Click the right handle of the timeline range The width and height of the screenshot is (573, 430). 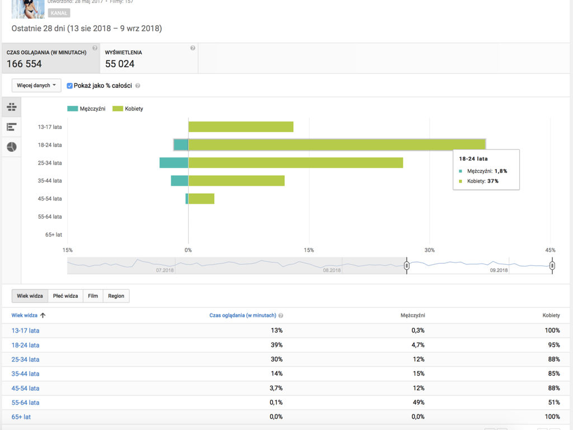click(552, 265)
